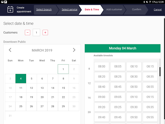The image size is (165, 124).
Task: Click the Create appointment calendar icon
Action: tap(10, 9)
